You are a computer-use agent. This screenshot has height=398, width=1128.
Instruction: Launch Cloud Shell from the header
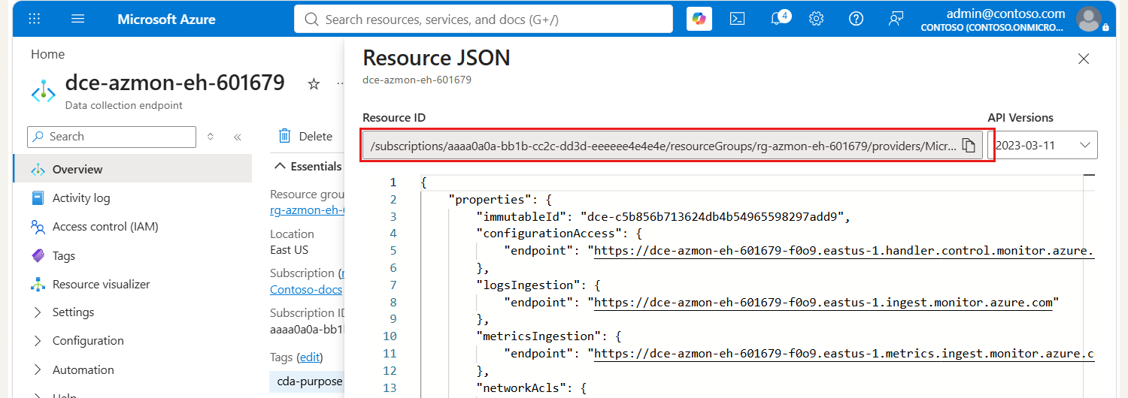(738, 19)
